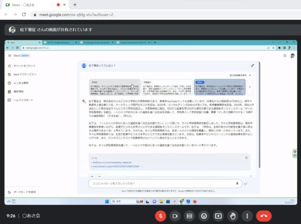The width and height of the screenshot is (301, 224).
Task: Open the emoji reactions button
Action: click(204, 215)
